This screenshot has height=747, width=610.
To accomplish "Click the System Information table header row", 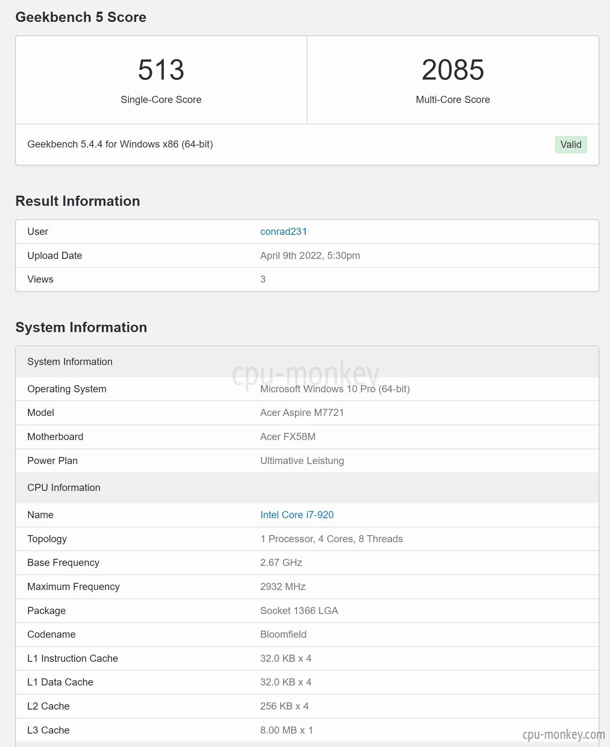I will (307, 361).
